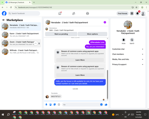Open the install app icon in address bar
Screen dimensions: 149x119
coord(133,7)
